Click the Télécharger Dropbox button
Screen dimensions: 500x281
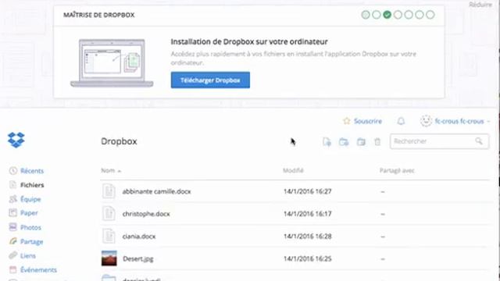coord(210,80)
